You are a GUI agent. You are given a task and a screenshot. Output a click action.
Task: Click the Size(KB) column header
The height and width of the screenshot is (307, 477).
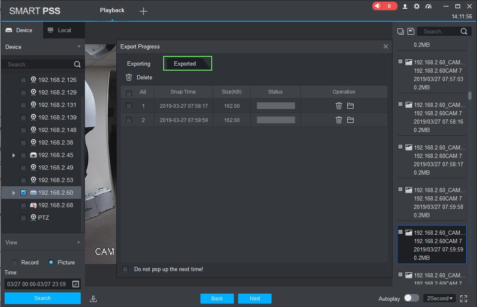click(231, 92)
